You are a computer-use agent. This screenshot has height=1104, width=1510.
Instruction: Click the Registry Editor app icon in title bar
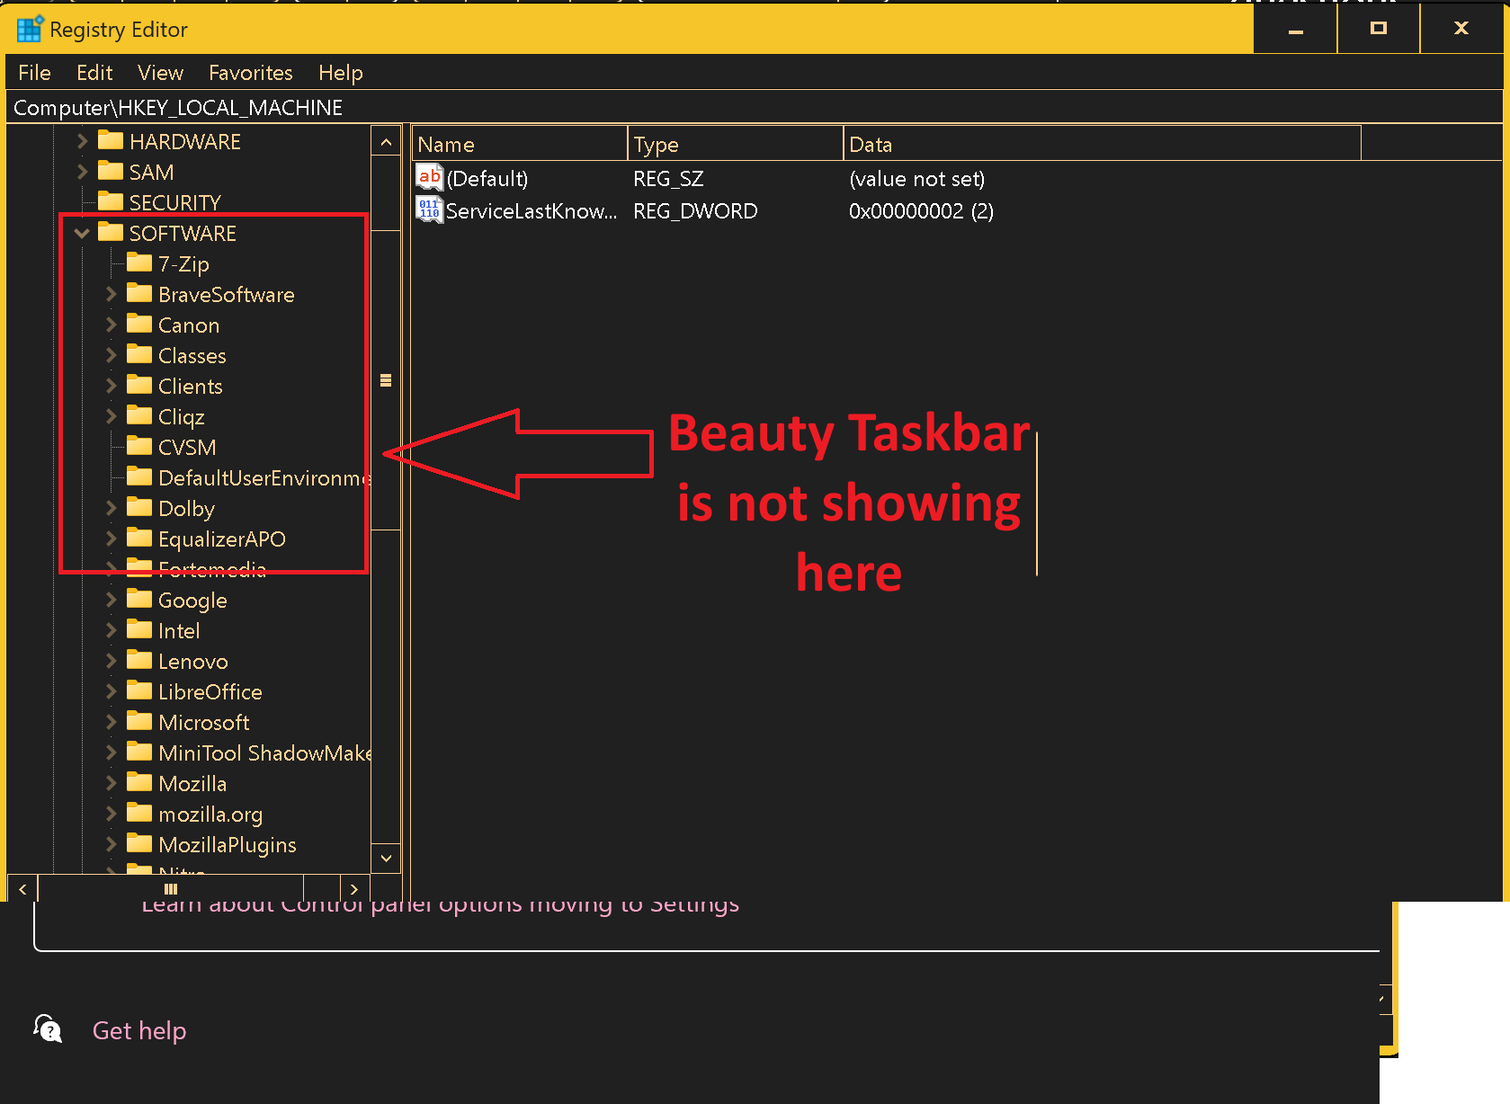[x=30, y=29]
